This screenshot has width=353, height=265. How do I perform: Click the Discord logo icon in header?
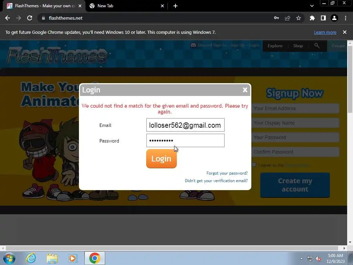click(193, 45)
